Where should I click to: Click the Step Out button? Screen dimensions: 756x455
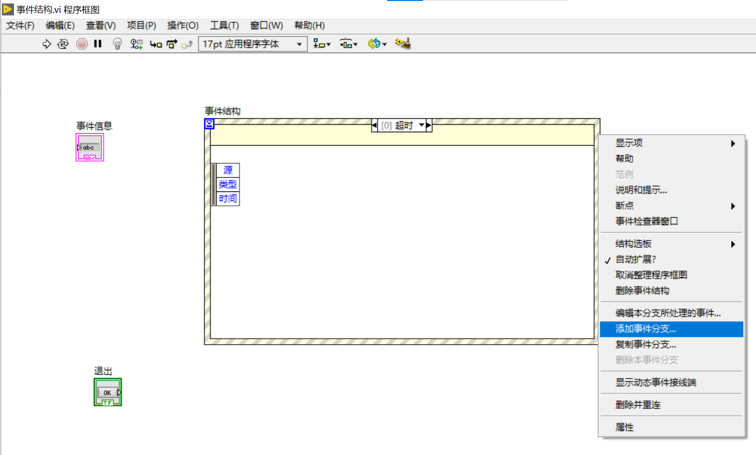pyautogui.click(x=187, y=44)
